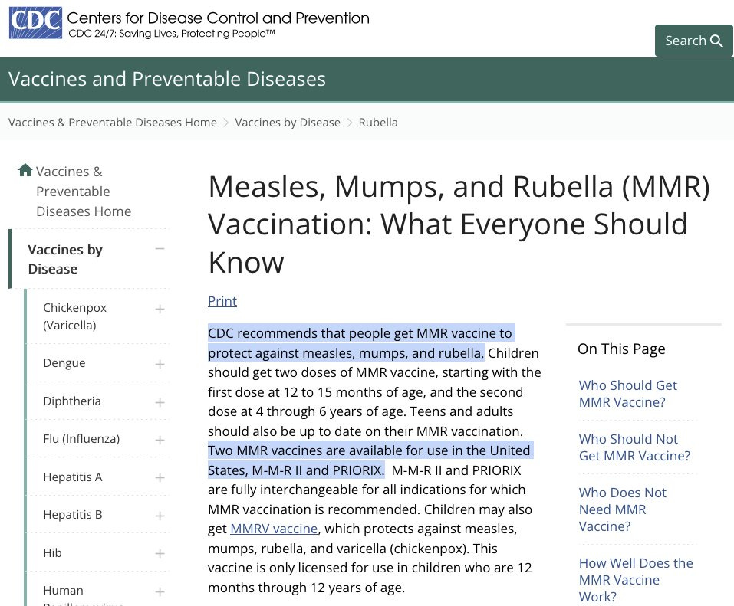Click Centers for Disease Control and Prevention text
Viewport: 734px width, 606px height.
(x=218, y=18)
